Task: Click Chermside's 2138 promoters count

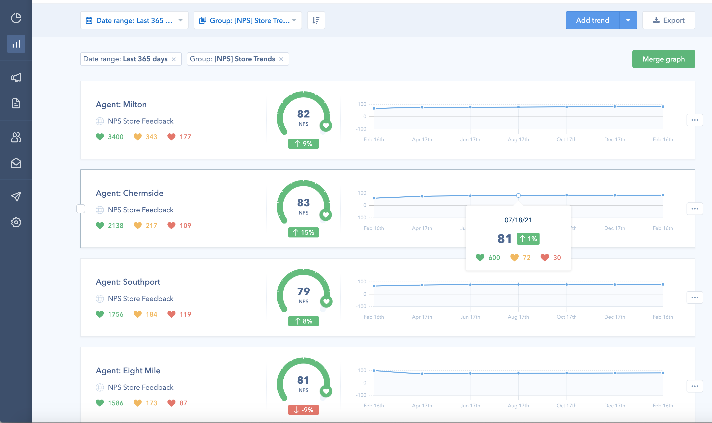Action: click(115, 225)
